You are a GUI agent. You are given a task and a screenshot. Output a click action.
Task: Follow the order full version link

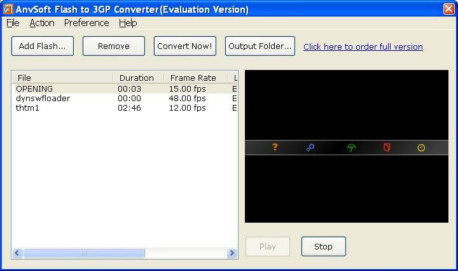coord(363,46)
